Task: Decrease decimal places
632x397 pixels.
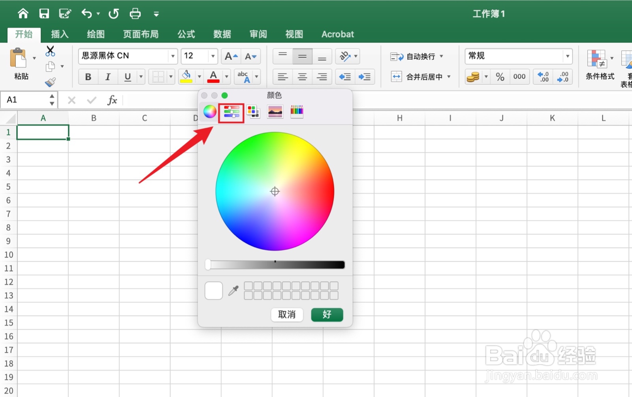Action: pyautogui.click(x=562, y=77)
